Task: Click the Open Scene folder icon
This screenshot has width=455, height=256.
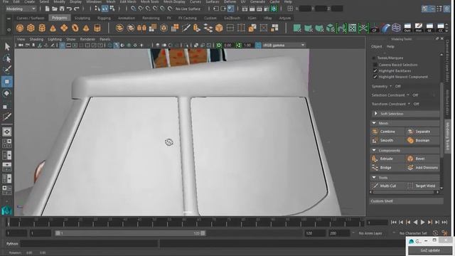Action: (x=55, y=9)
